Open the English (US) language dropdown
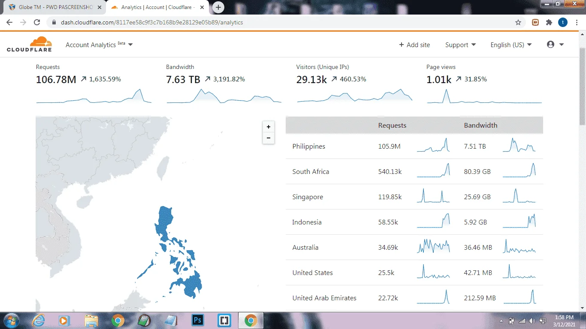 tap(511, 45)
